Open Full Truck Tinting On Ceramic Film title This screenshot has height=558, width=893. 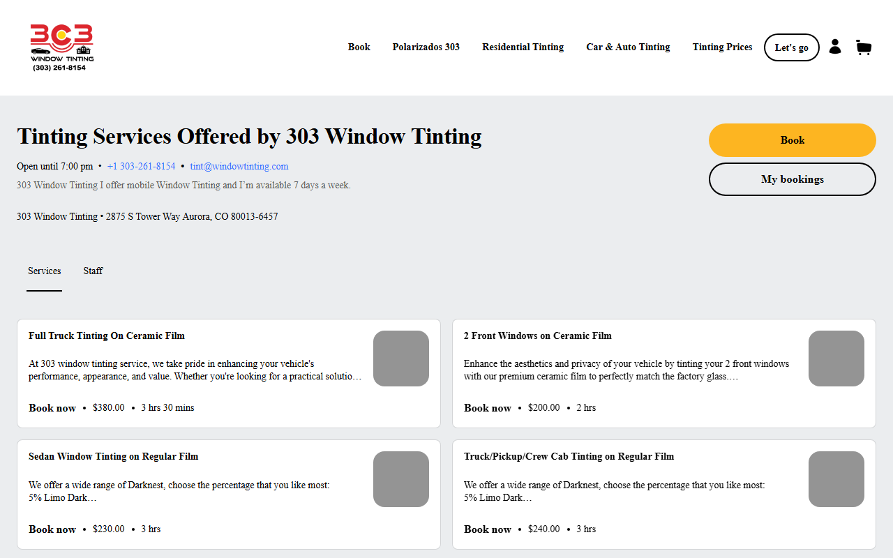pos(107,336)
